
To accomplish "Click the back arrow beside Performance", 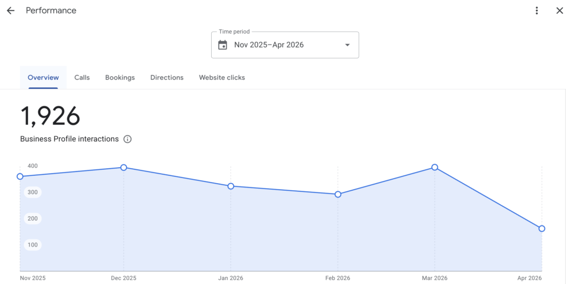I will tap(11, 10).
